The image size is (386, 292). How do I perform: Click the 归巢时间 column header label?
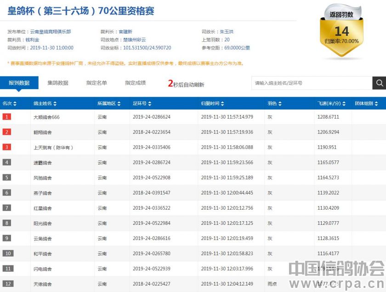(x=210, y=103)
